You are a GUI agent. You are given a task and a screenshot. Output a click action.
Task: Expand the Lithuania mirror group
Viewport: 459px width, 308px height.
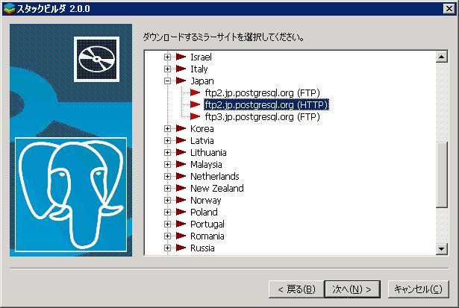click(x=167, y=153)
